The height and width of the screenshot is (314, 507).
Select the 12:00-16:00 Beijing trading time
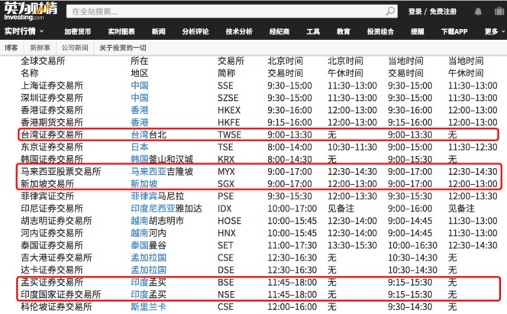pyautogui.click(x=292, y=306)
